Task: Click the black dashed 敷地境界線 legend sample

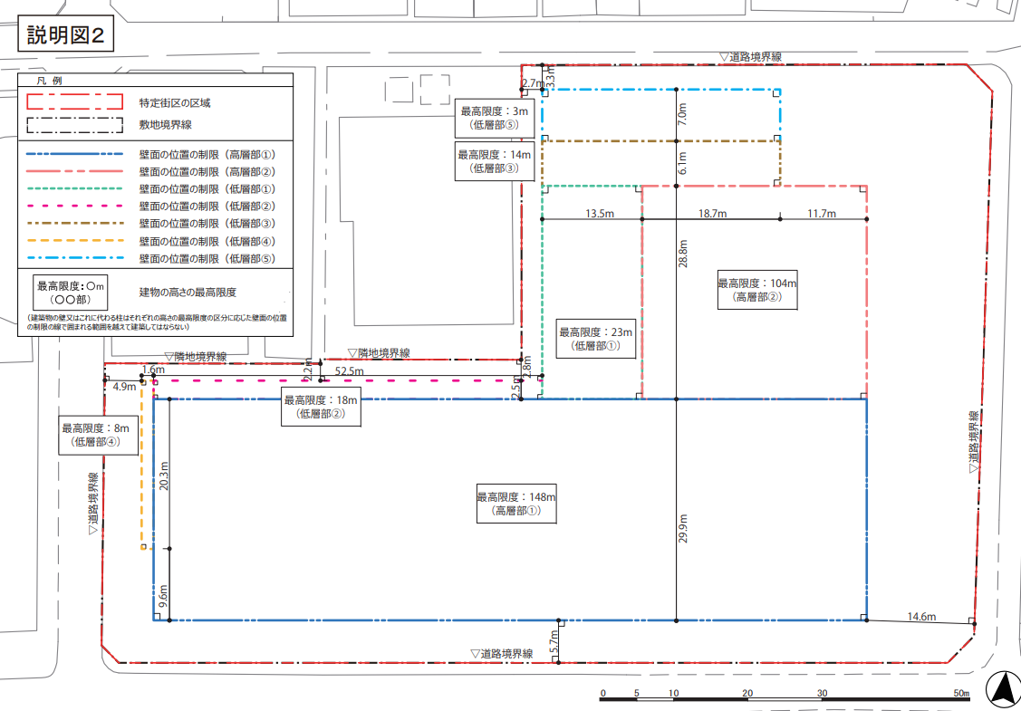Action: click(x=74, y=125)
